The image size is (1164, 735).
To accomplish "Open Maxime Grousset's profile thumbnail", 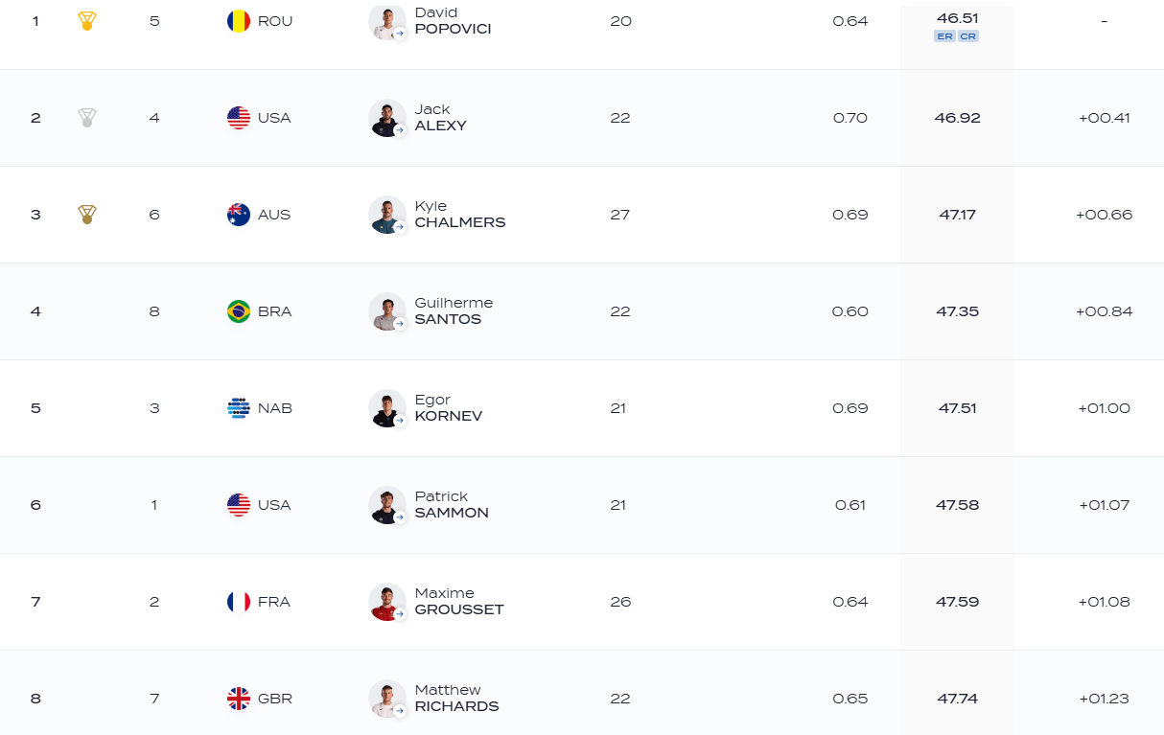I will [x=387, y=602].
